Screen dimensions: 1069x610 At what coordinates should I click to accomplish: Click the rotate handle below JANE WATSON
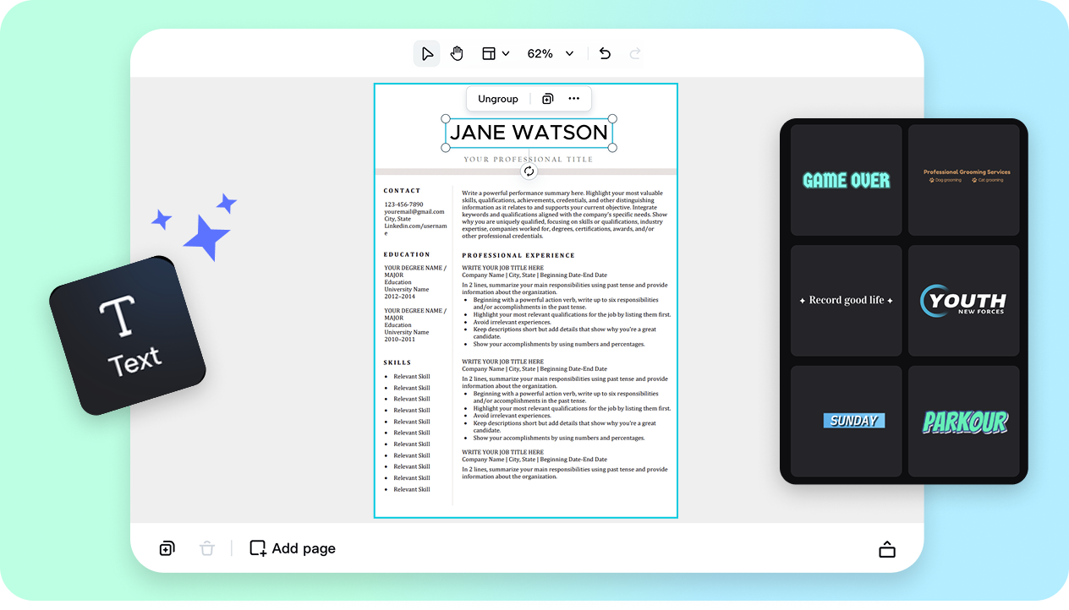[x=529, y=170]
